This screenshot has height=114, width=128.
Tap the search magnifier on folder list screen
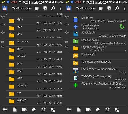click(53, 8)
